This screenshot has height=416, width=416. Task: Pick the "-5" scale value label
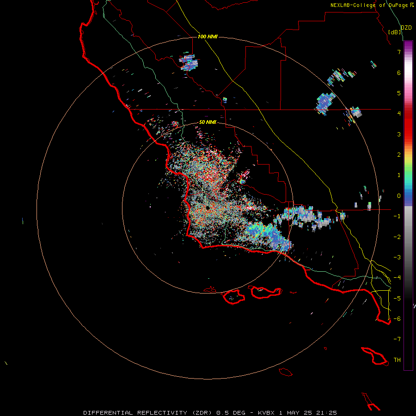point(397,299)
